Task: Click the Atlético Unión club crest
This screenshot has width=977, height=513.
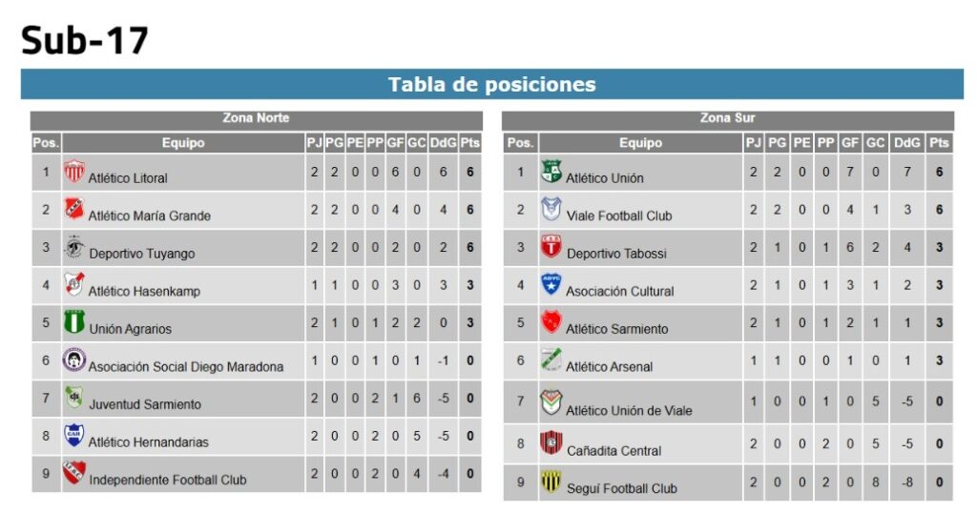Action: [551, 171]
